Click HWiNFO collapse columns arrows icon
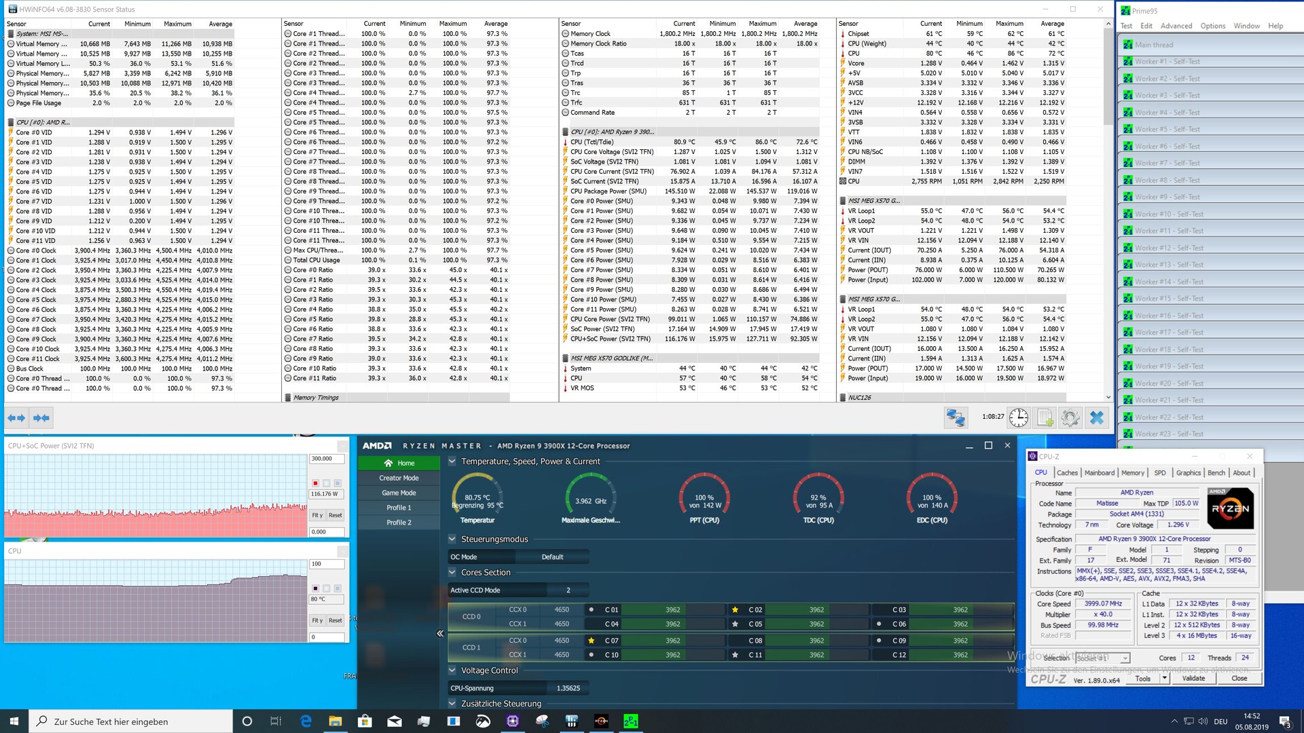This screenshot has width=1304, height=733. (41, 418)
